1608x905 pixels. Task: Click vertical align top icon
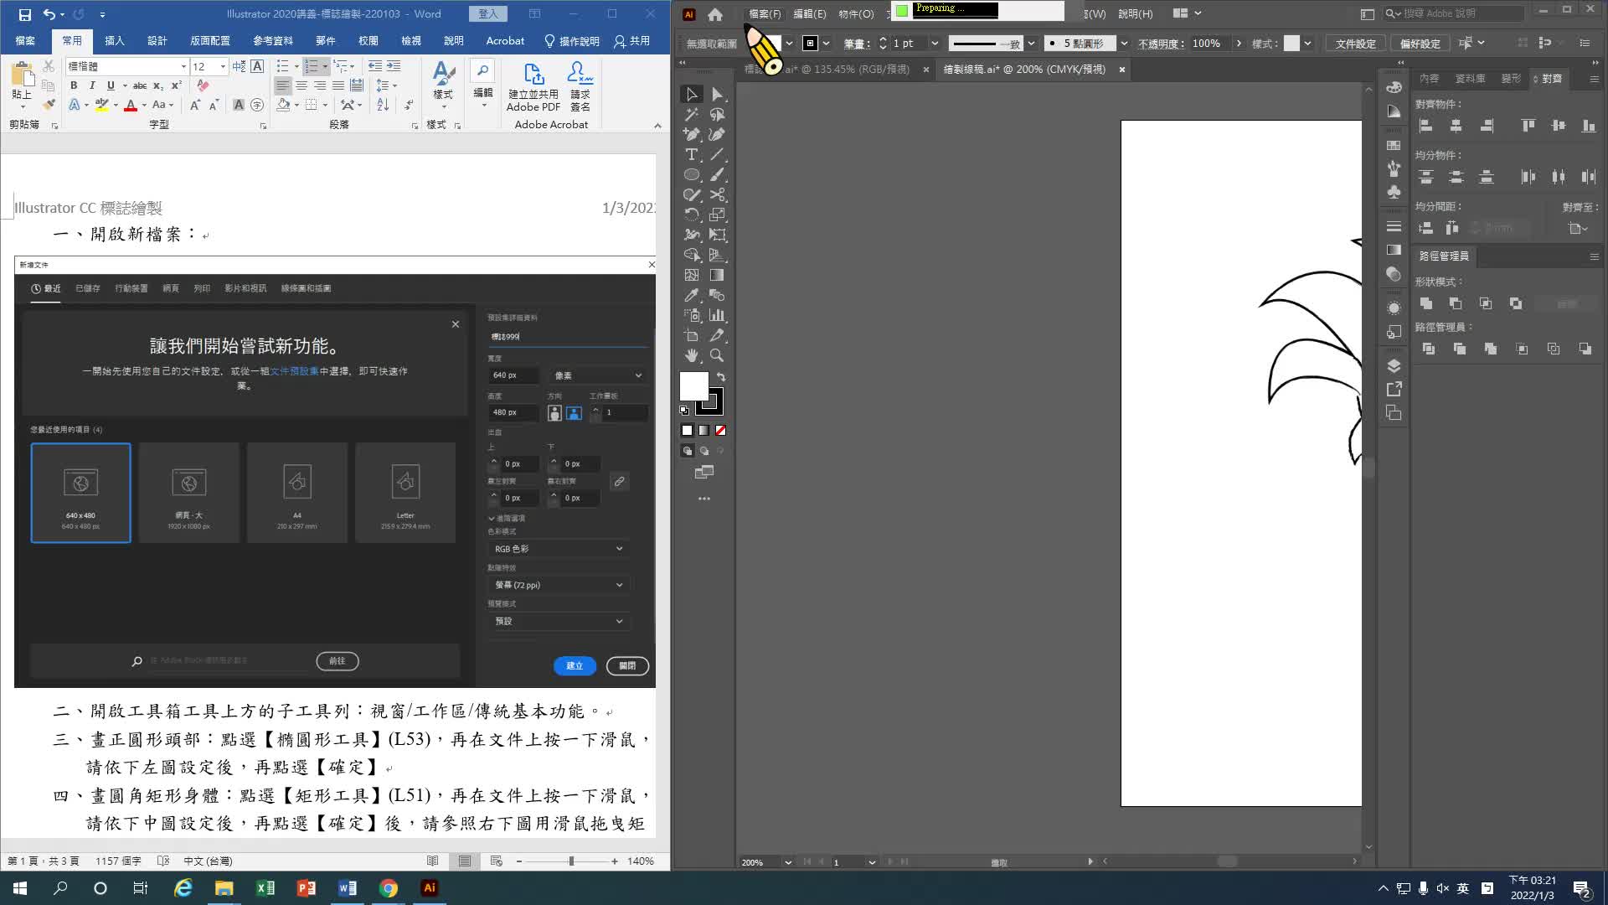pos(1528,126)
